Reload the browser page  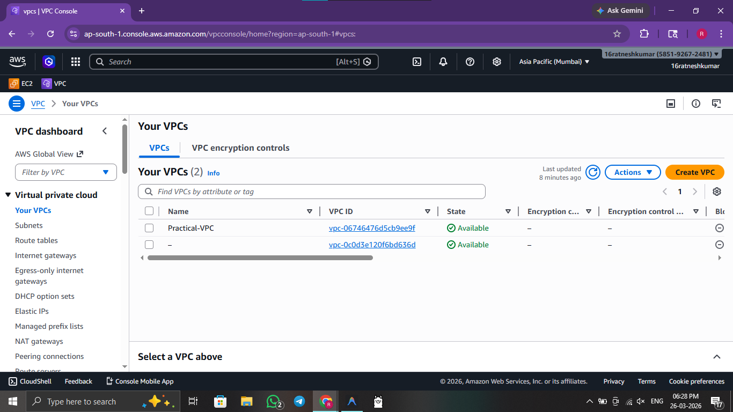[x=50, y=34]
